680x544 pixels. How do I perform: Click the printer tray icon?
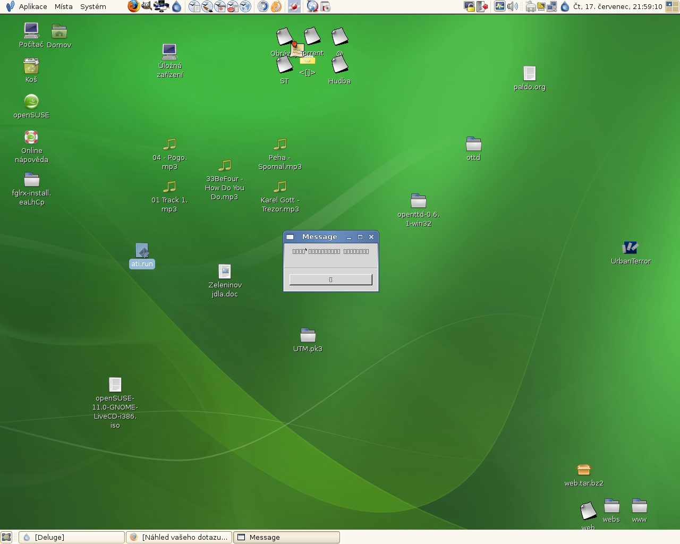pyautogui.click(x=530, y=6)
